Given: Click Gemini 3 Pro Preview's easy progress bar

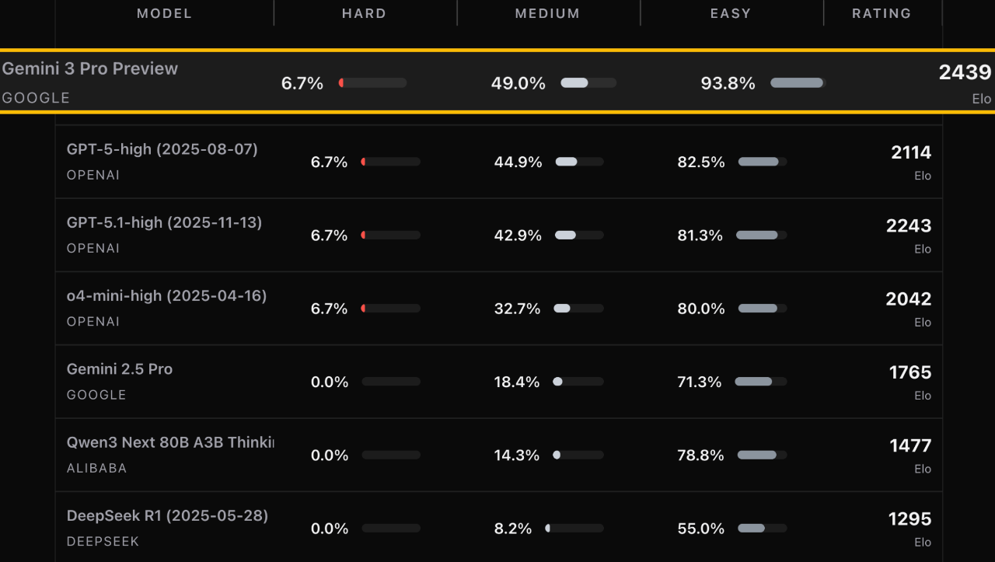Looking at the screenshot, I should point(797,83).
